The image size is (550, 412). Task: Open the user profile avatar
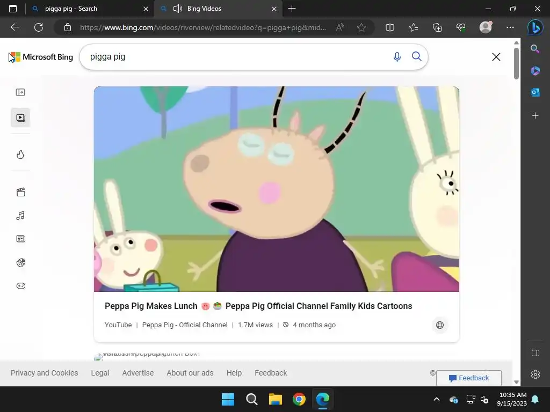[486, 27]
